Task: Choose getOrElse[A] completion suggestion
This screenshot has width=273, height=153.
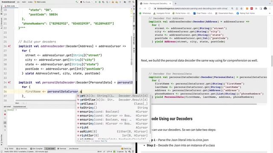Action: click(113, 100)
